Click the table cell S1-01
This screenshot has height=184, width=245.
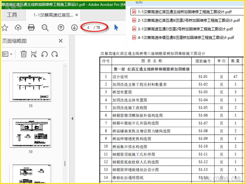tap(203, 77)
